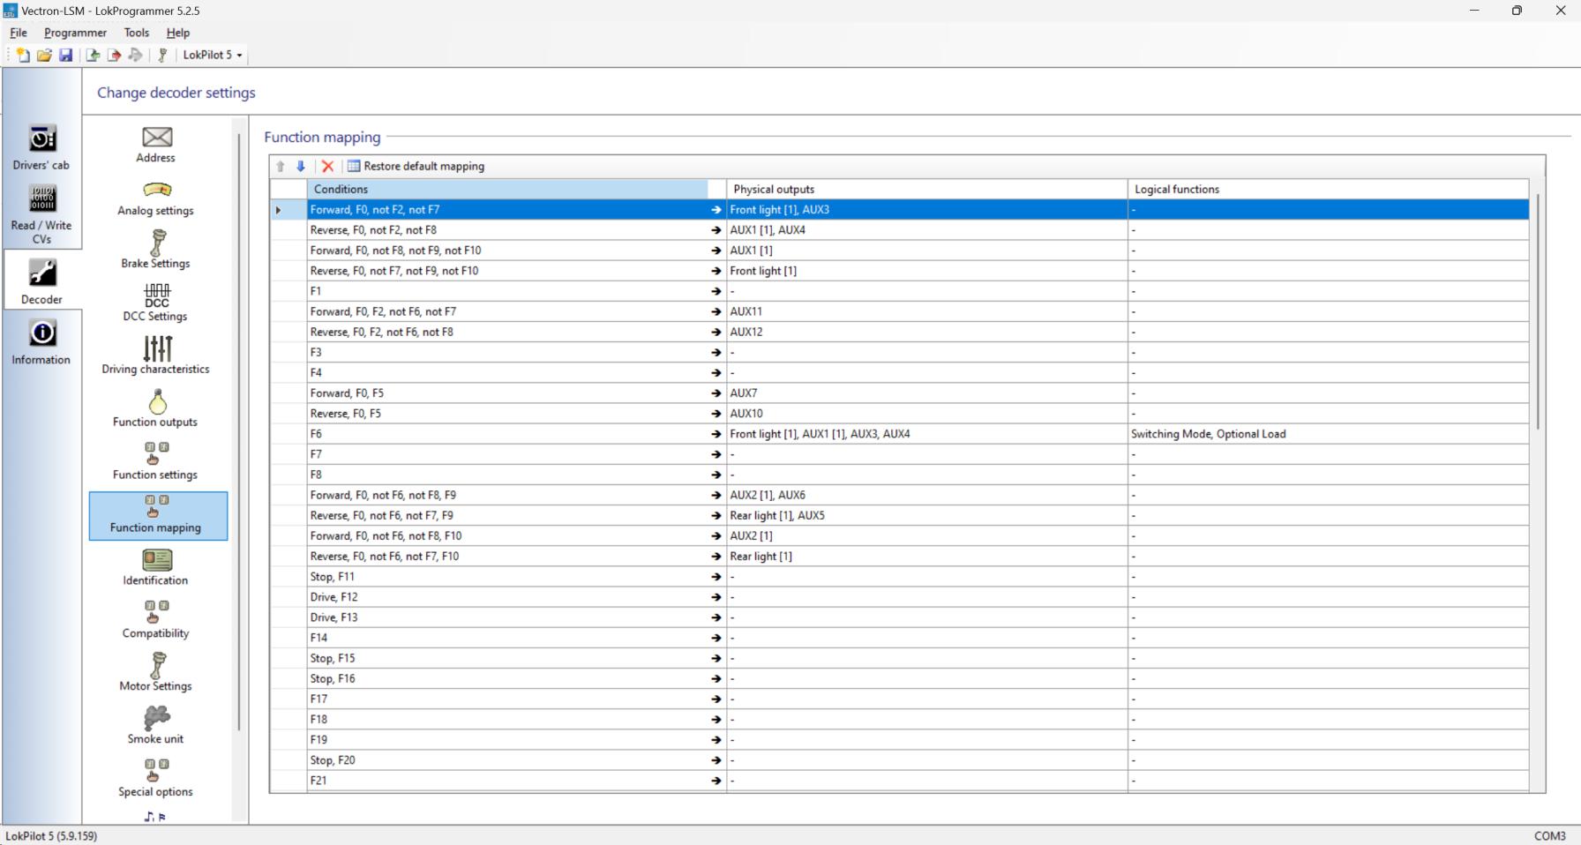The width and height of the screenshot is (1581, 845).
Task: Open the Information page in the sidebar
Action: 41,342
